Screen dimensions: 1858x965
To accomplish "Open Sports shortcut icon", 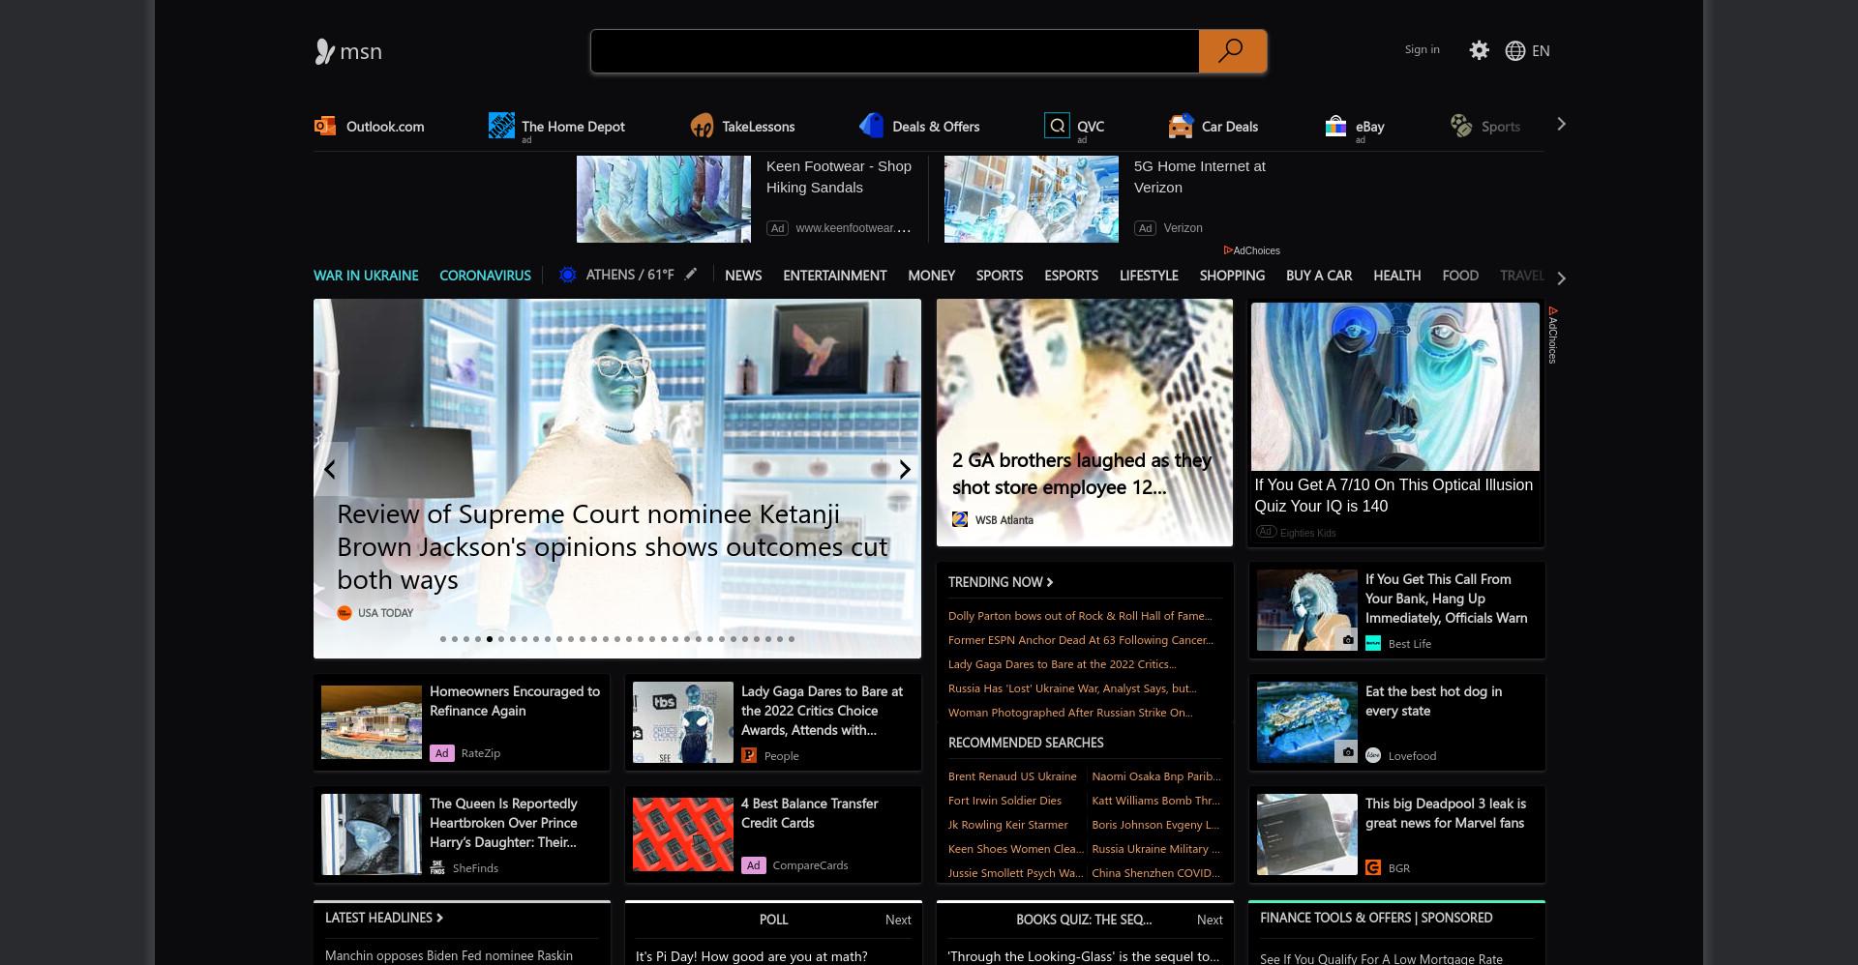I will click(x=1461, y=126).
